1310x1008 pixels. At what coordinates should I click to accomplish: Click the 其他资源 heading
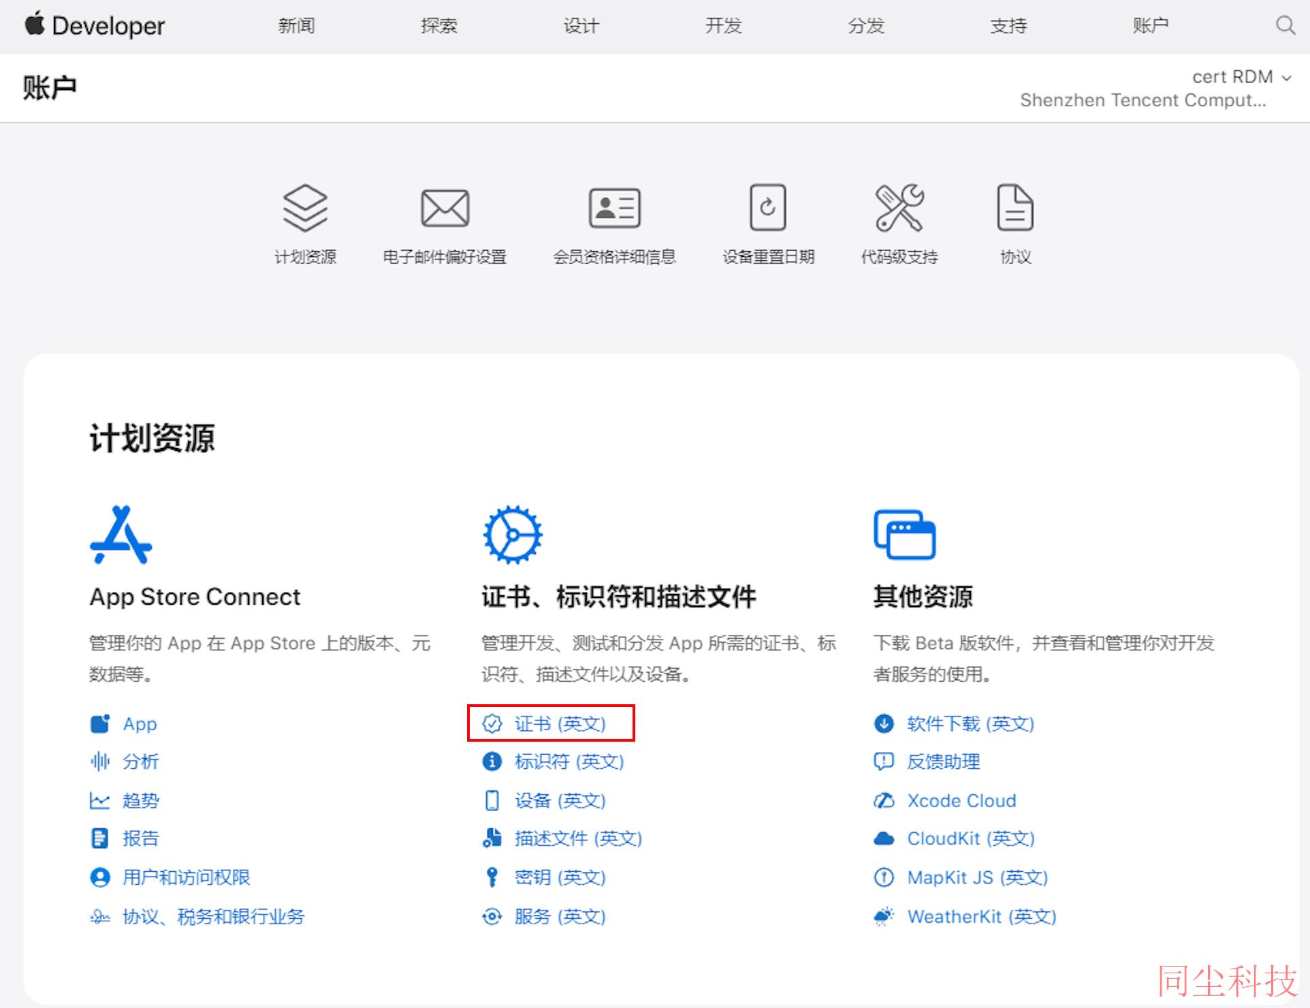pyautogui.click(x=923, y=597)
